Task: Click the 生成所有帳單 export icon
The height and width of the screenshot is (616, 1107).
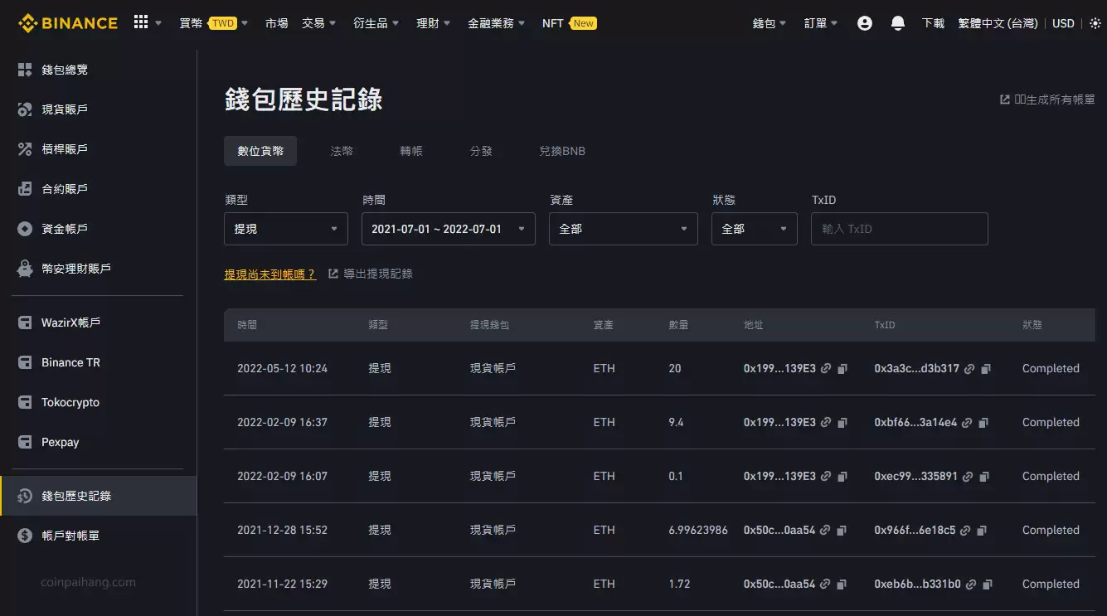Action: pyautogui.click(x=1003, y=99)
